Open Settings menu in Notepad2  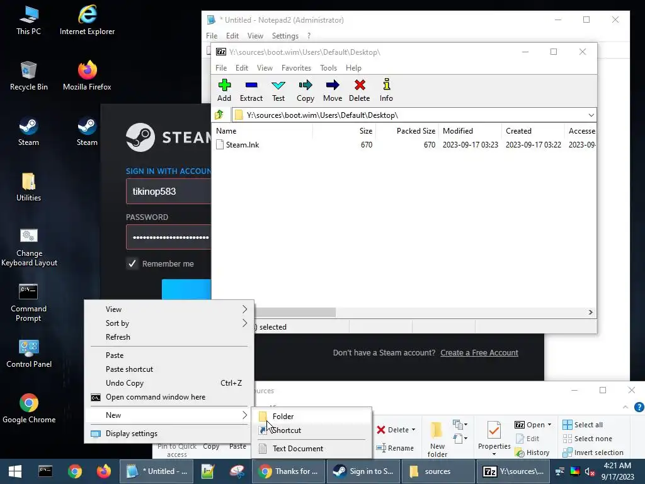pos(285,36)
